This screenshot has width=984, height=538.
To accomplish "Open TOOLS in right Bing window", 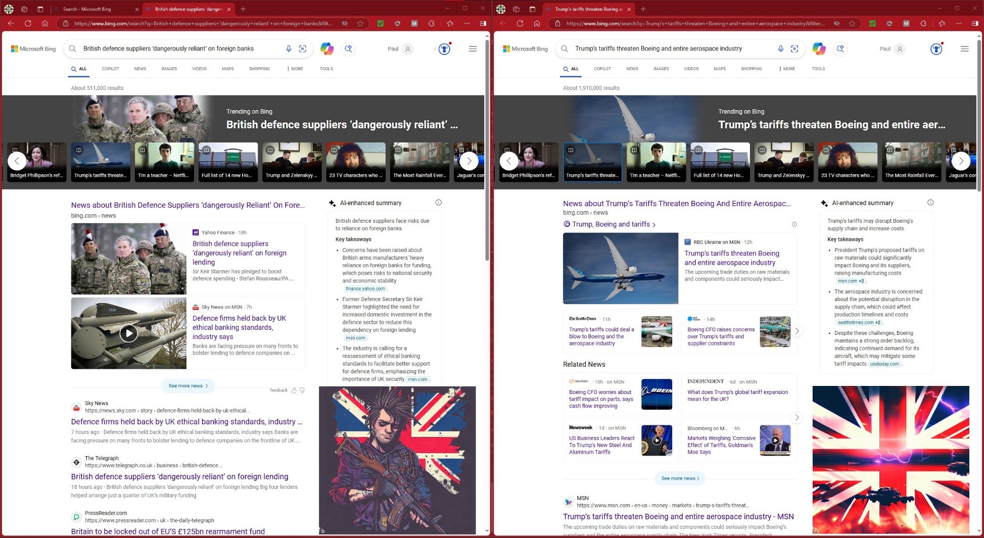I will pyautogui.click(x=818, y=69).
